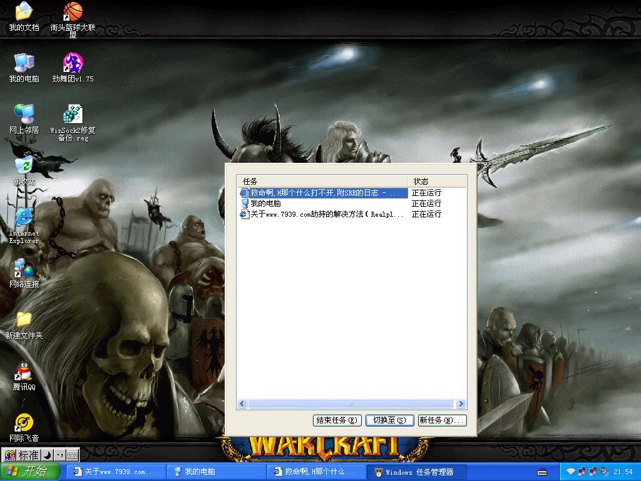Select the WinSock2修复备份.reg file icon

pyautogui.click(x=73, y=123)
